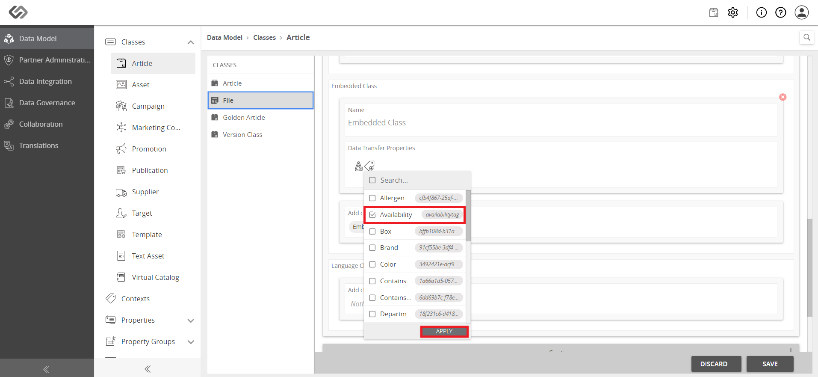818x377 pixels.
Task: Open the Marketing Co... menu item
Action: pos(153,128)
